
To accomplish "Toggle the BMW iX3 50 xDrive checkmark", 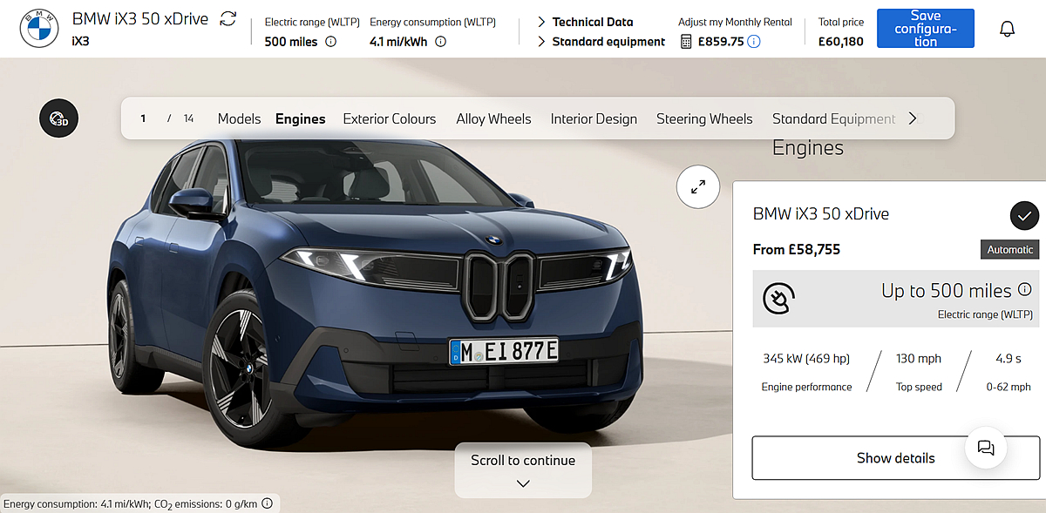I will 1024,215.
